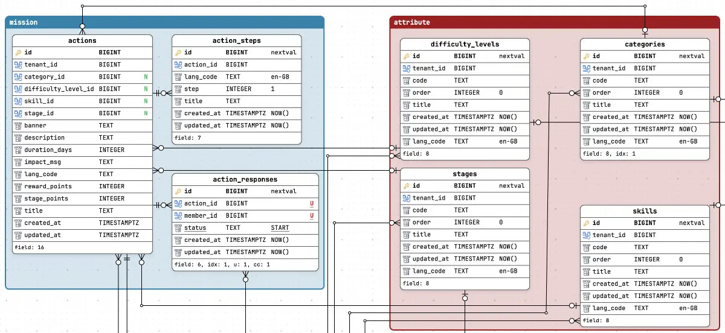
Task: Select the action_responses table title
Action: coord(245,180)
